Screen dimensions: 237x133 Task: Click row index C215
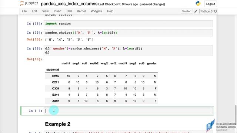click(56, 76)
